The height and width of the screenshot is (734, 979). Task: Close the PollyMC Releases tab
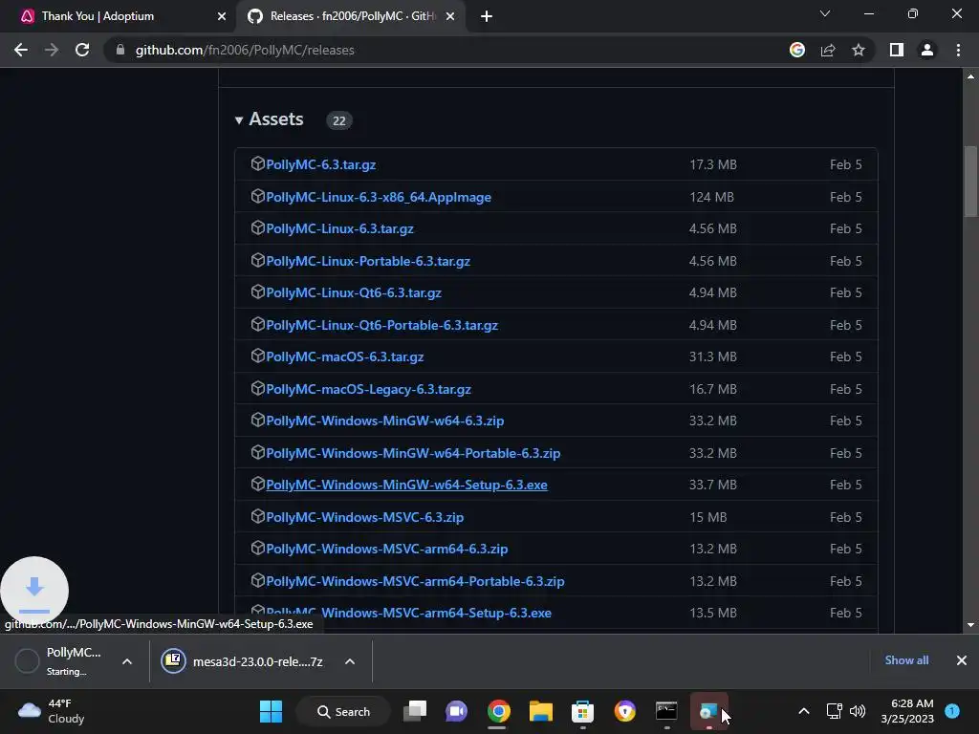(x=450, y=16)
